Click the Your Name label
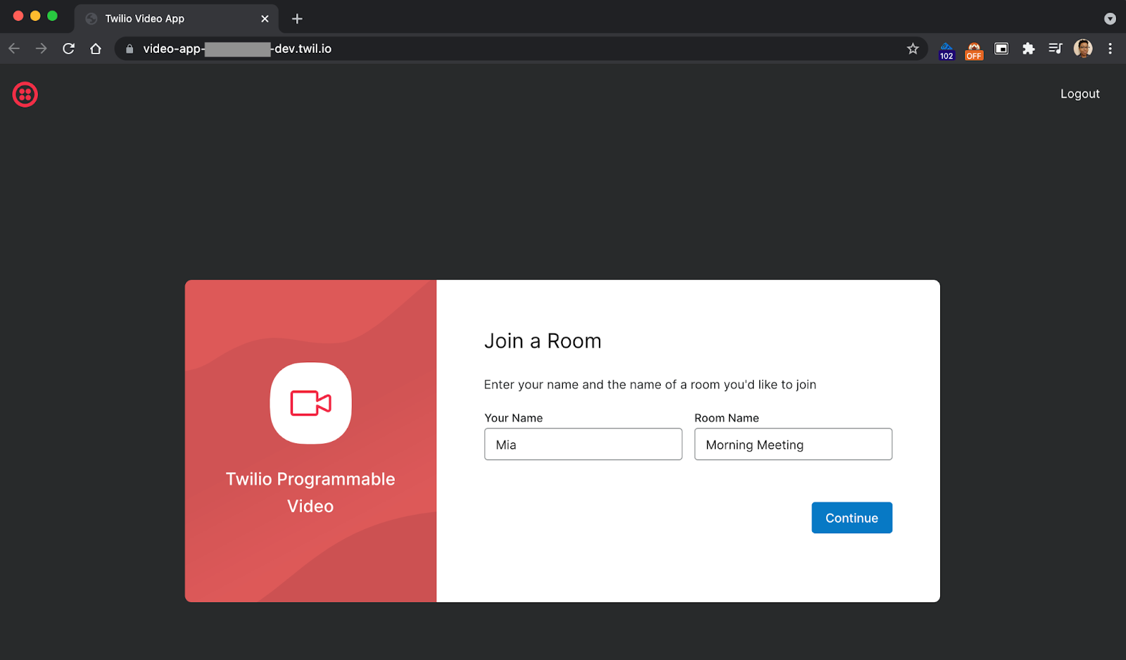The height and width of the screenshot is (660, 1126). point(514,418)
